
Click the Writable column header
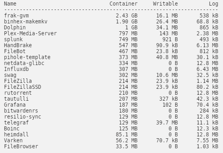click(x=165, y=4)
